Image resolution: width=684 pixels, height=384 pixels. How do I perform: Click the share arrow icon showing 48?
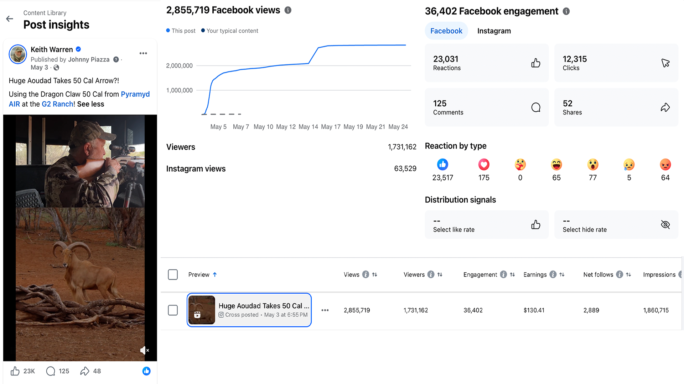(x=85, y=371)
